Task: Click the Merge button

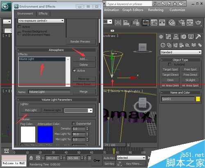Action: pyautogui.click(x=84, y=92)
